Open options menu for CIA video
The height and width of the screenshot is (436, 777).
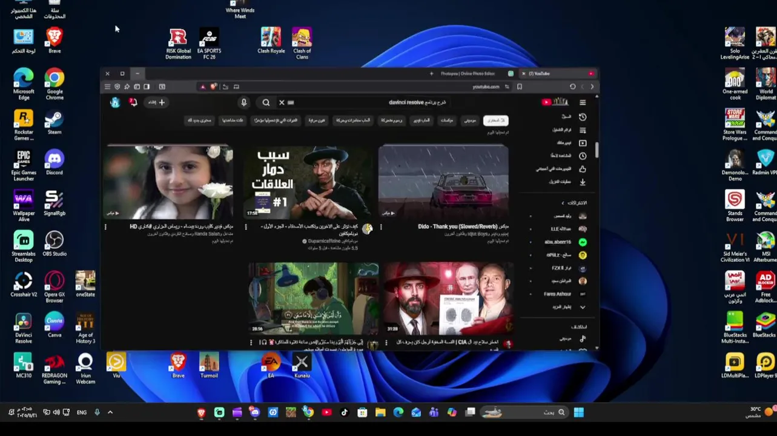(x=386, y=343)
